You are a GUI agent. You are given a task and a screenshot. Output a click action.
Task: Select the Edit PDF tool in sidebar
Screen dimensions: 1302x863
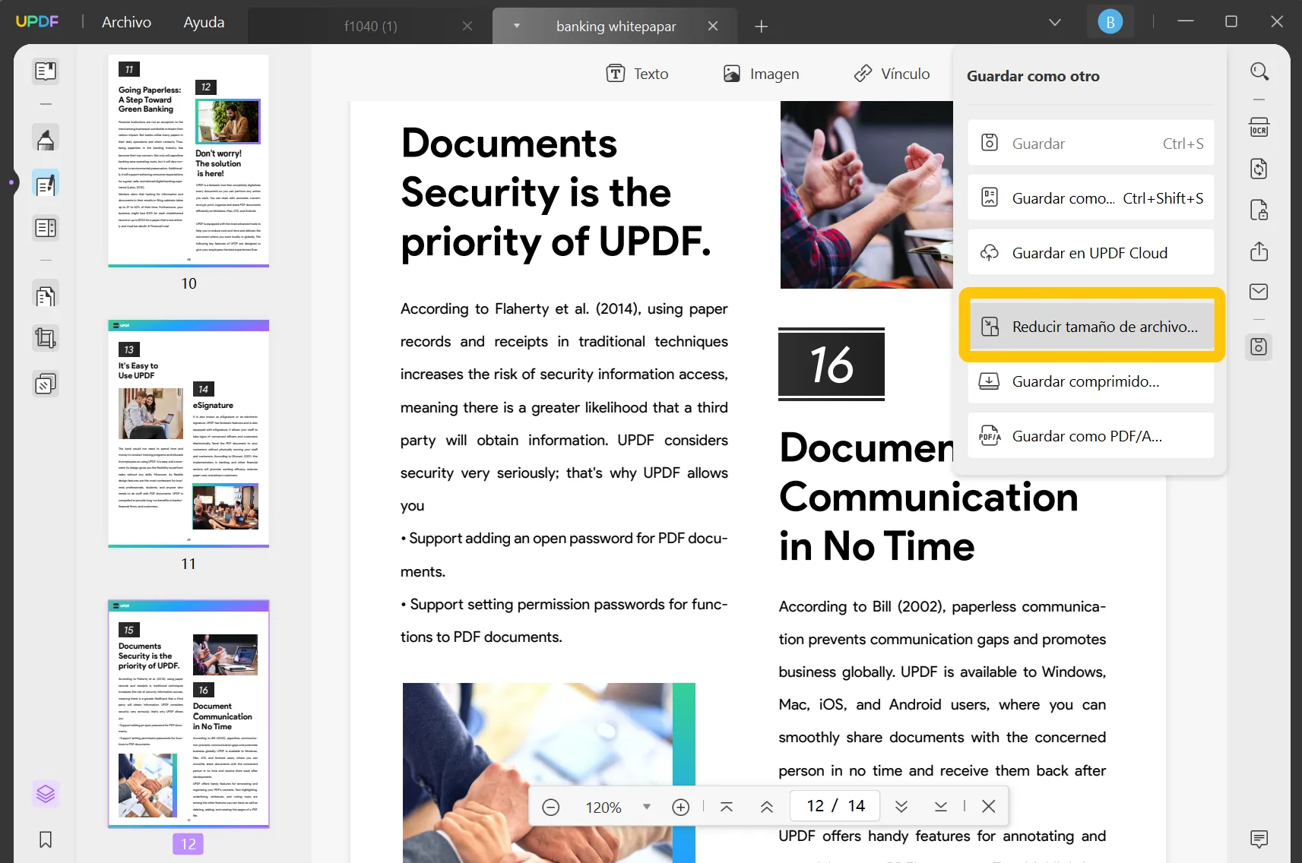pos(46,184)
